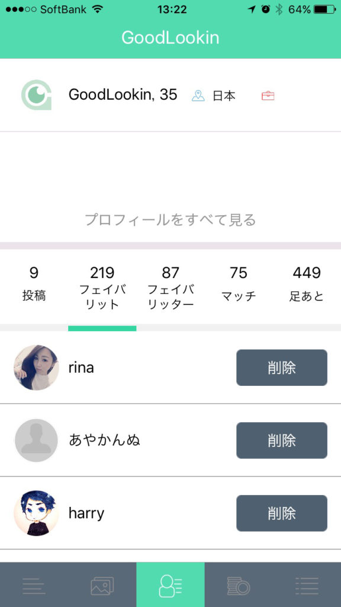
Task: Open the photo gallery icon in bottom navigation
Action: click(102, 584)
